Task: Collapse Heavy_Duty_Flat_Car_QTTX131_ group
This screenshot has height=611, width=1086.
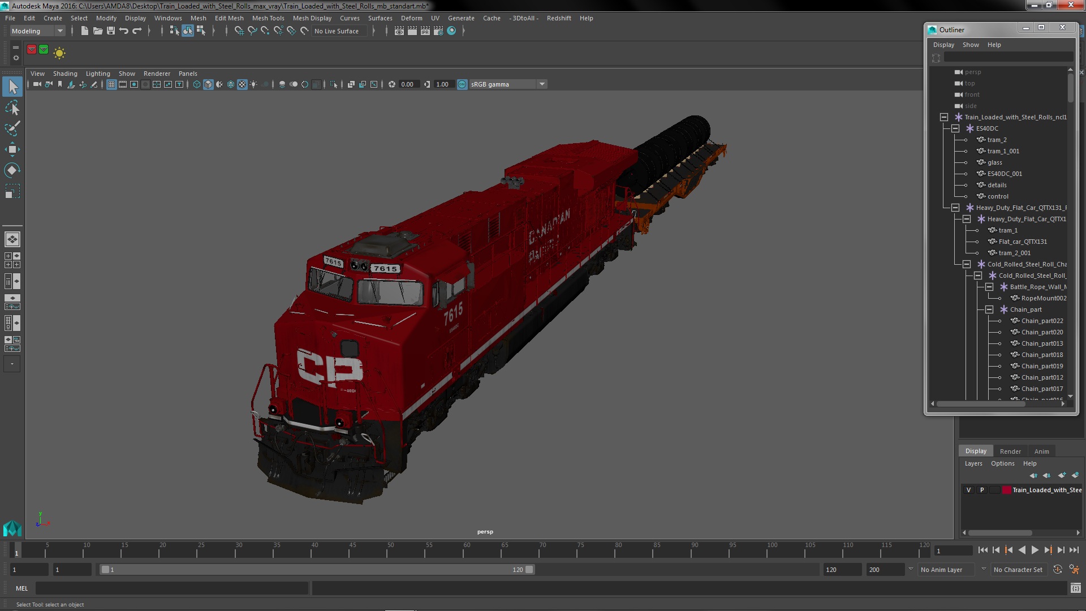Action: [955, 208]
